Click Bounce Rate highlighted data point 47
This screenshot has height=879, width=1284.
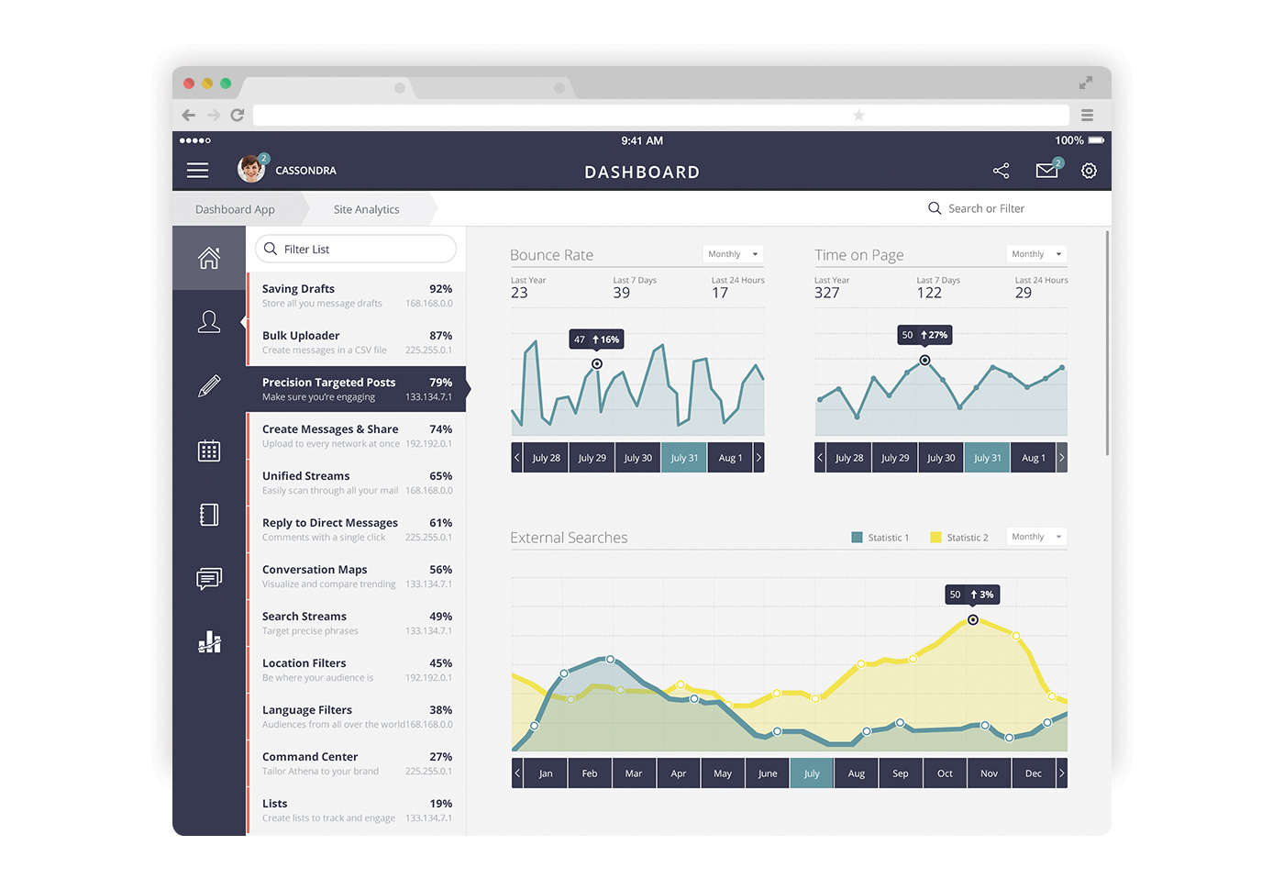(x=597, y=364)
